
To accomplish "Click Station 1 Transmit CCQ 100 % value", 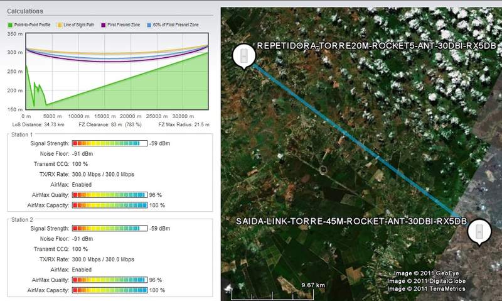I will [x=80, y=164].
